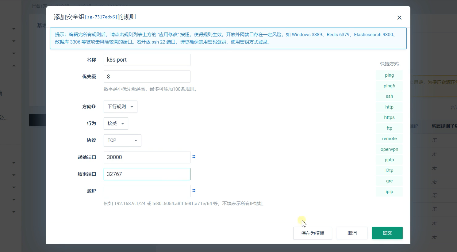Apply the ipip shortcut
Viewport: 457px width, 252px height.
tap(389, 192)
